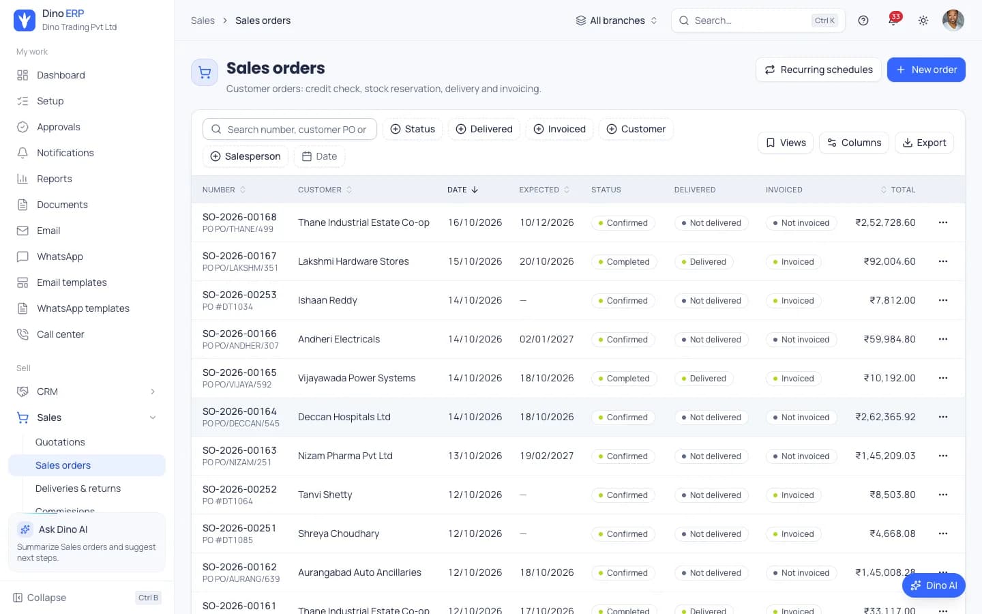
Task: Open Reports from the sidebar
Action: click(87, 179)
